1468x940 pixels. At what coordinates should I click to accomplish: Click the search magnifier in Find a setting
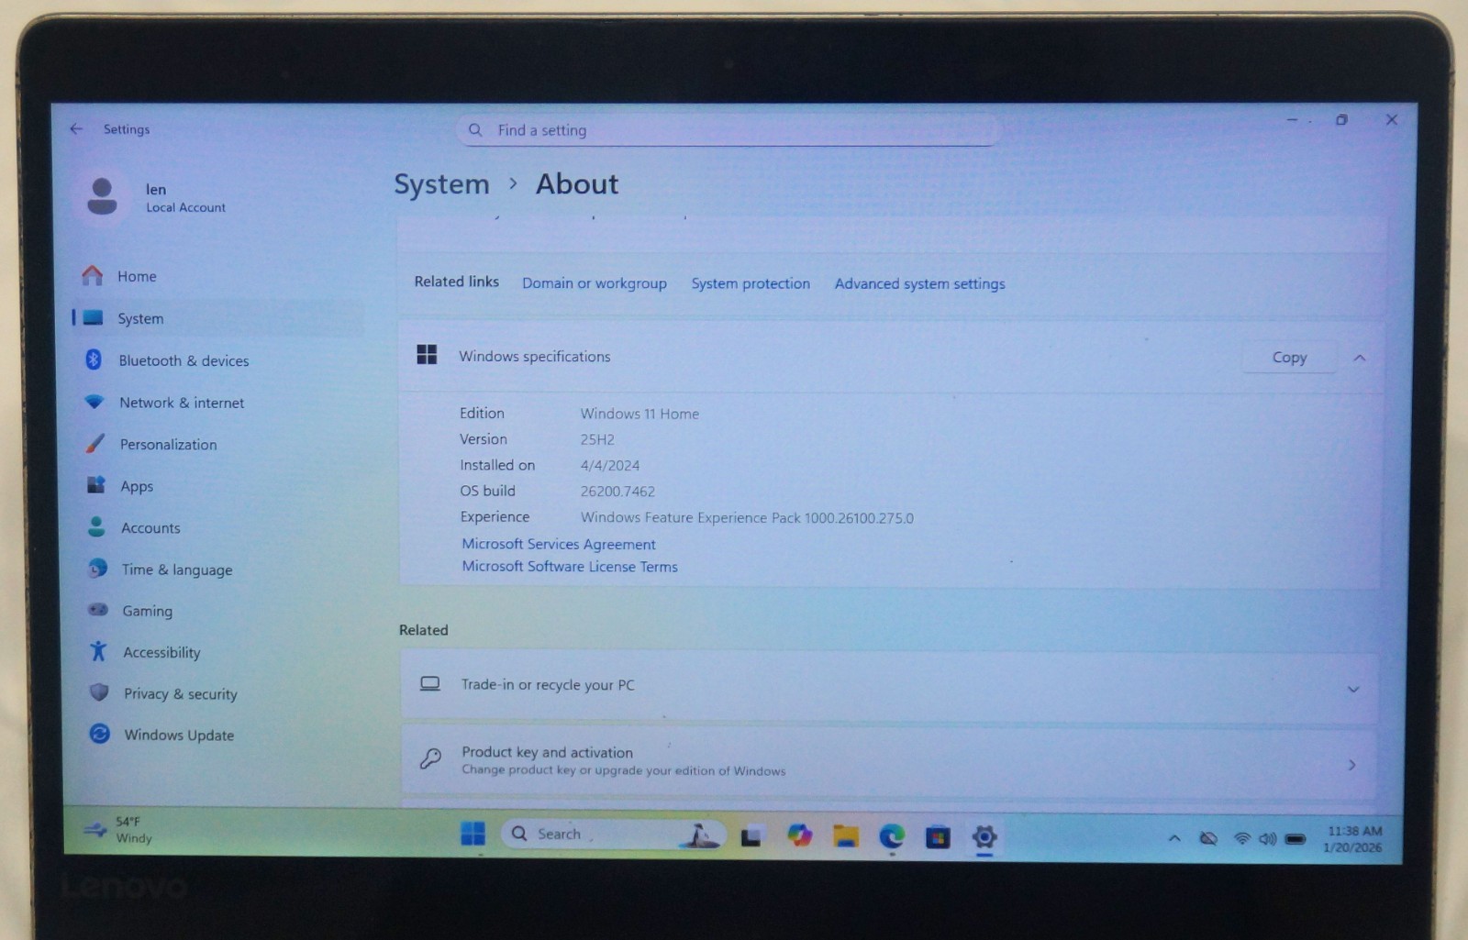click(475, 130)
